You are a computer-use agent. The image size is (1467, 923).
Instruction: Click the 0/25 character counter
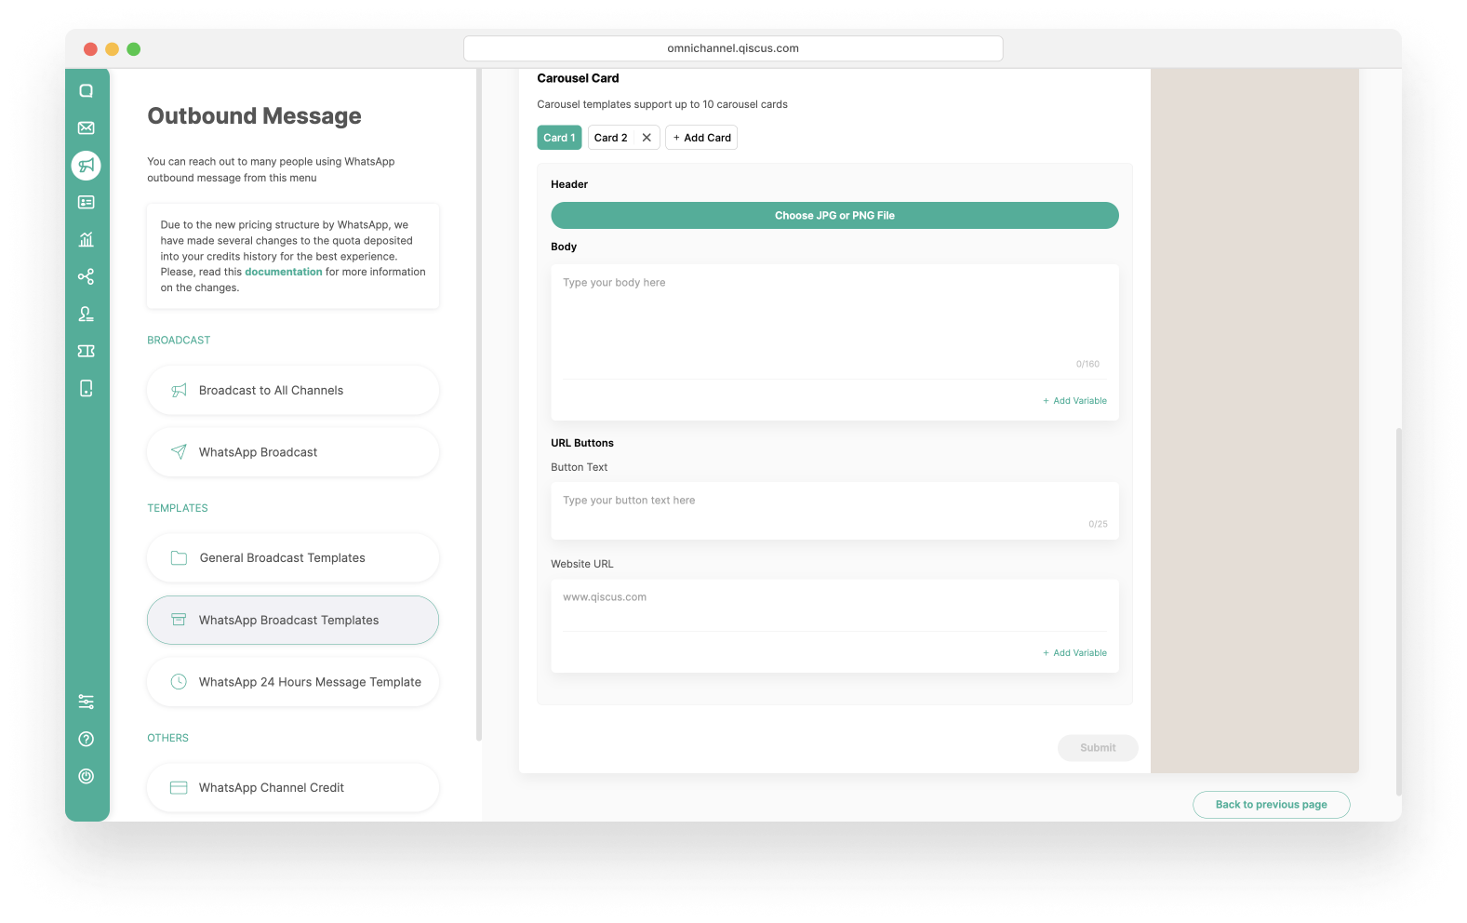pos(1098,525)
